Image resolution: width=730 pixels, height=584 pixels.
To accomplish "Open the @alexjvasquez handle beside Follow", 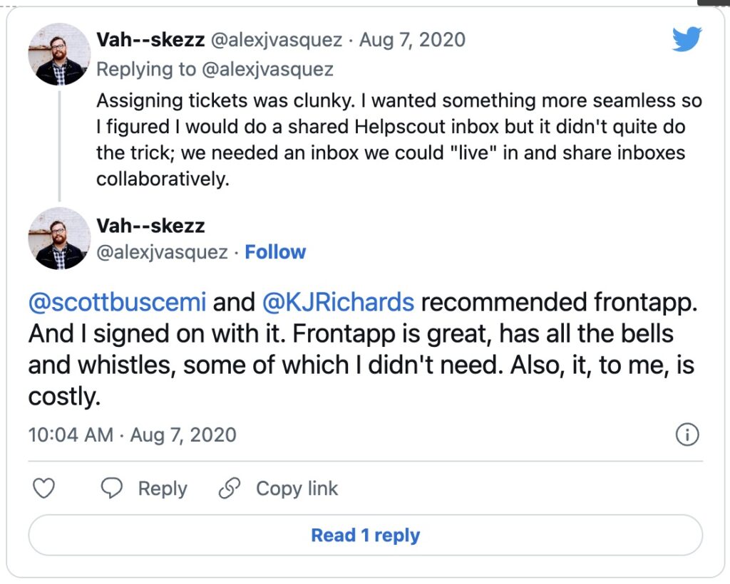I will (x=162, y=252).
